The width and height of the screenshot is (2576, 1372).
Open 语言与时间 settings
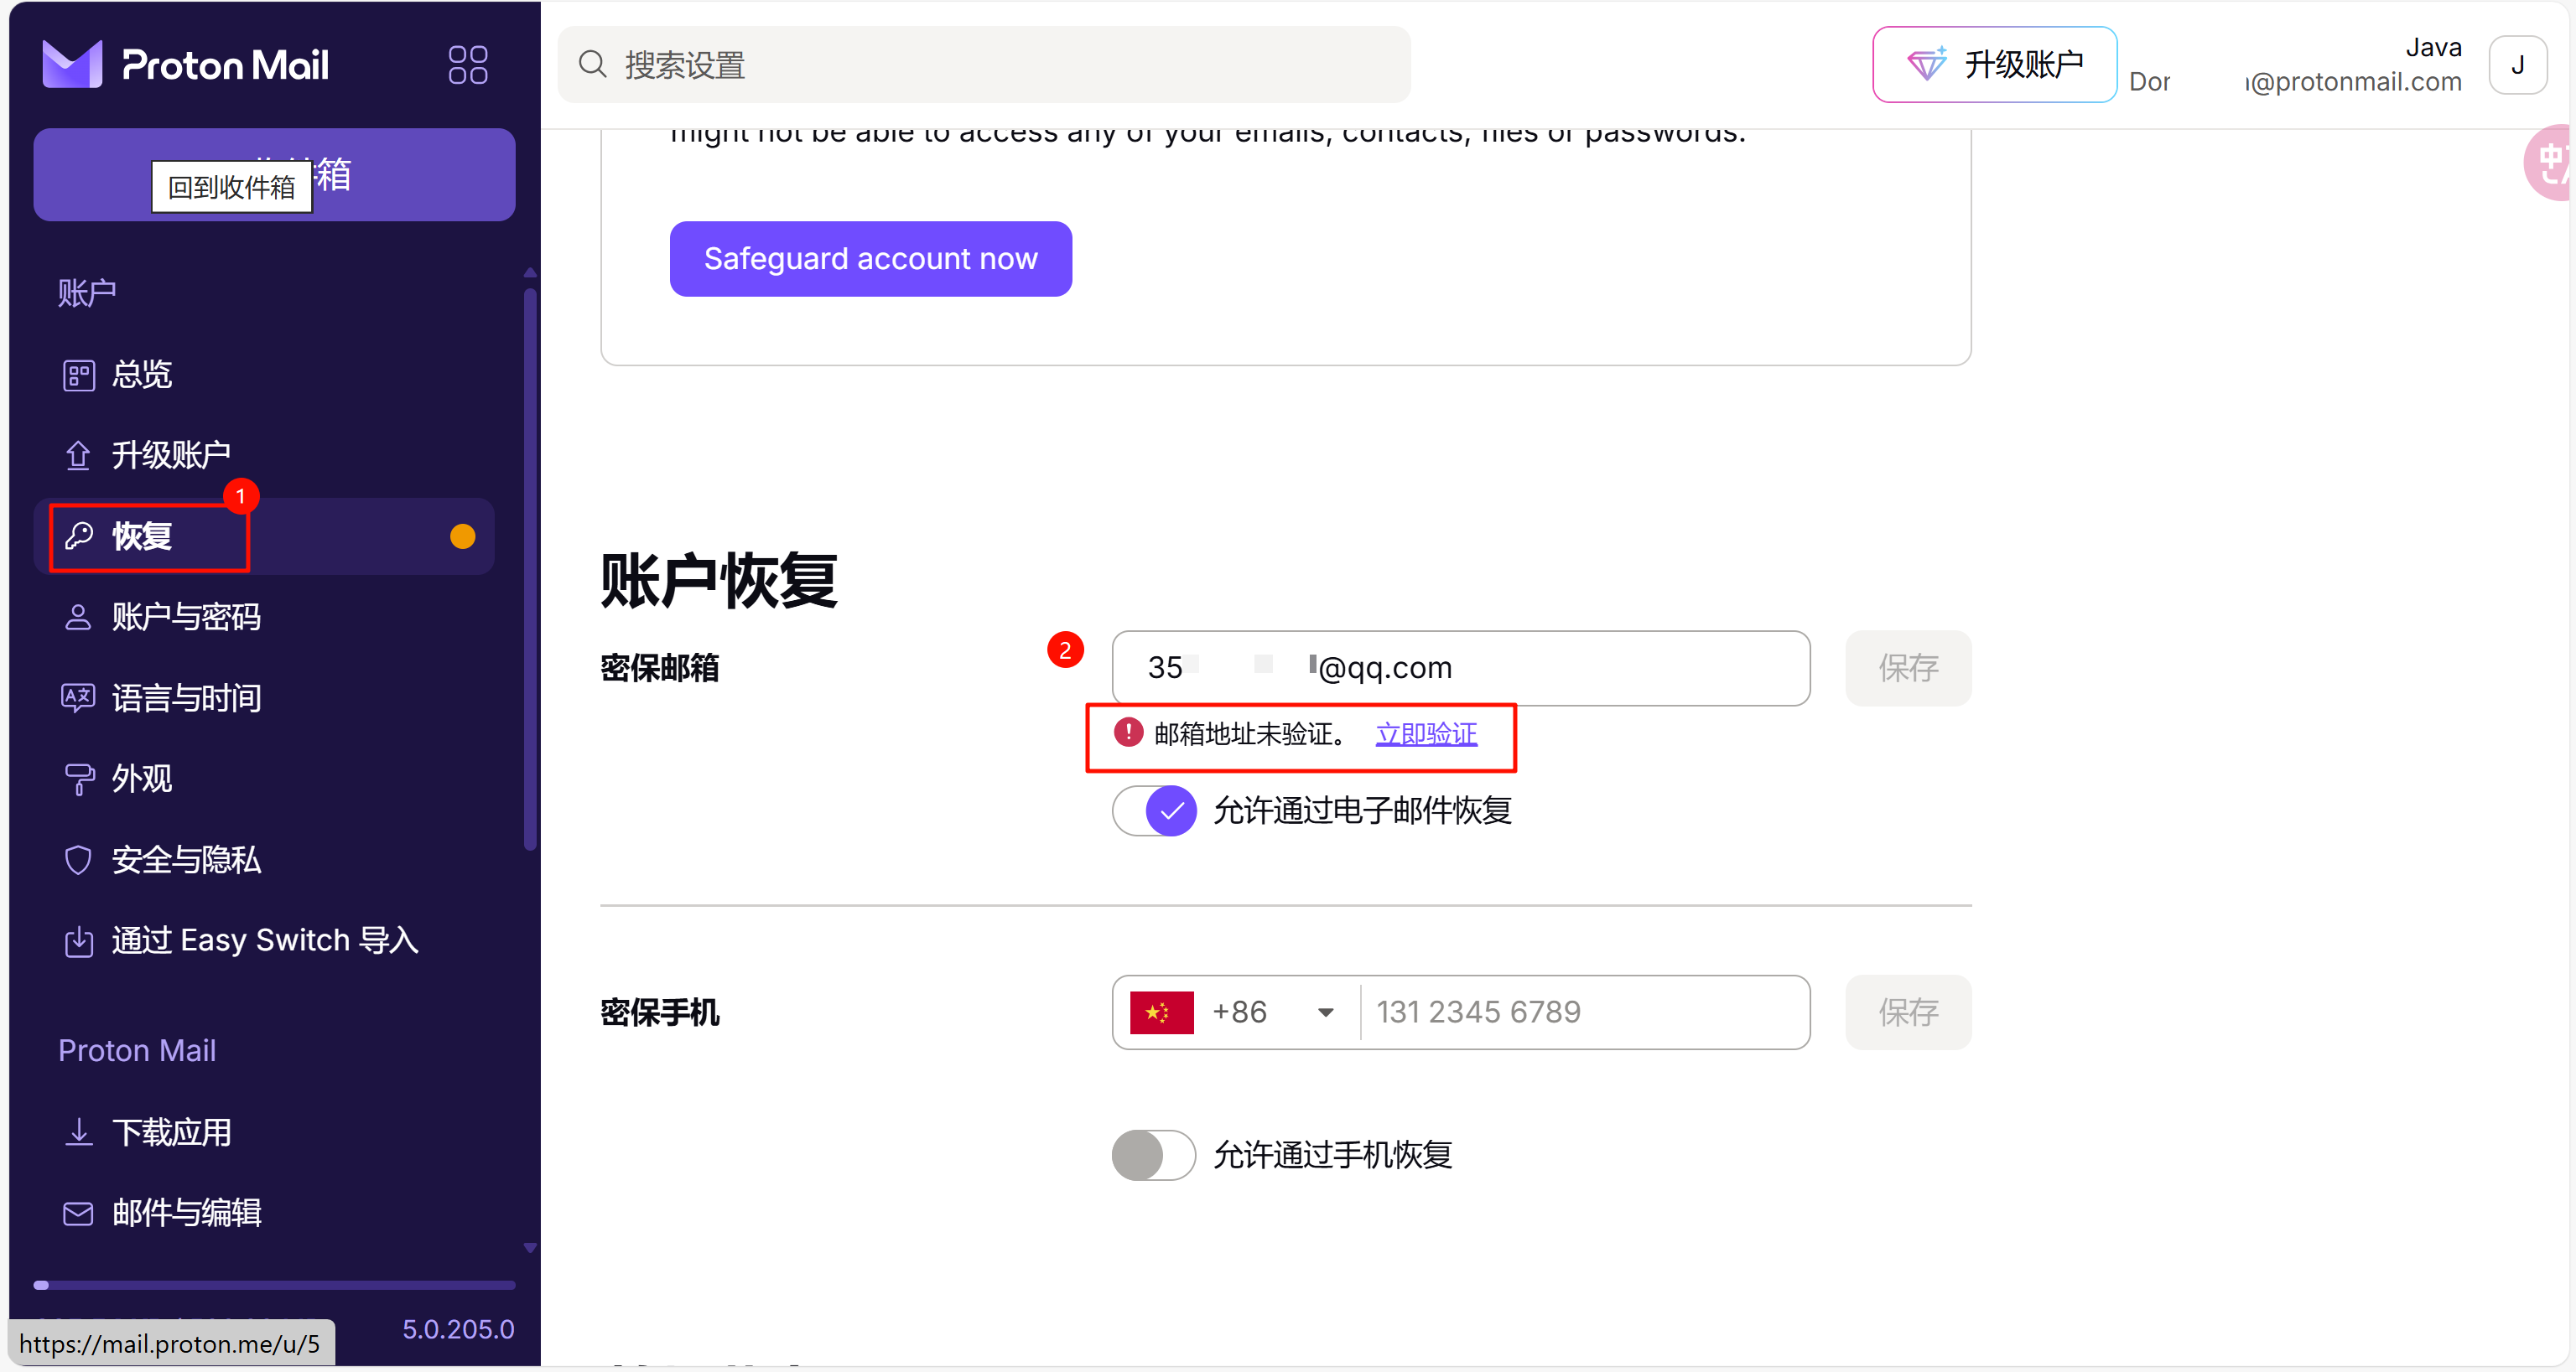click(264, 697)
